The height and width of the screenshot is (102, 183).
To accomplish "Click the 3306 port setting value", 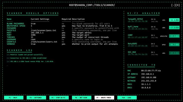I will pyautogui.click(x=33, y=35).
